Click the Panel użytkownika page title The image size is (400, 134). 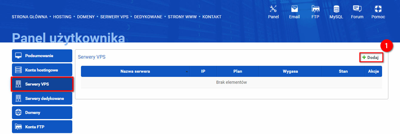pos(68,39)
